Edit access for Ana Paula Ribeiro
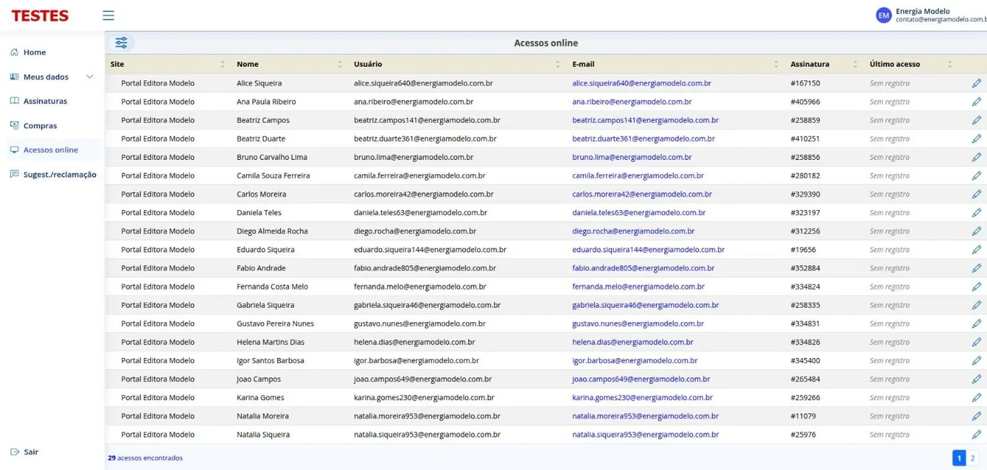This screenshot has height=470, width=987. point(976,101)
